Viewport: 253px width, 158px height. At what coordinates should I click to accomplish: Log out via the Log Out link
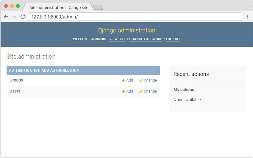point(173,39)
